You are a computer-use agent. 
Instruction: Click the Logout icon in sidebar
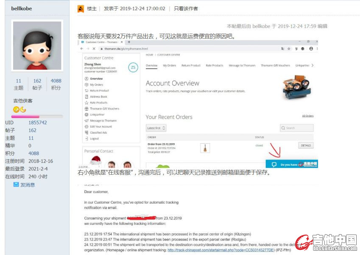86,139
